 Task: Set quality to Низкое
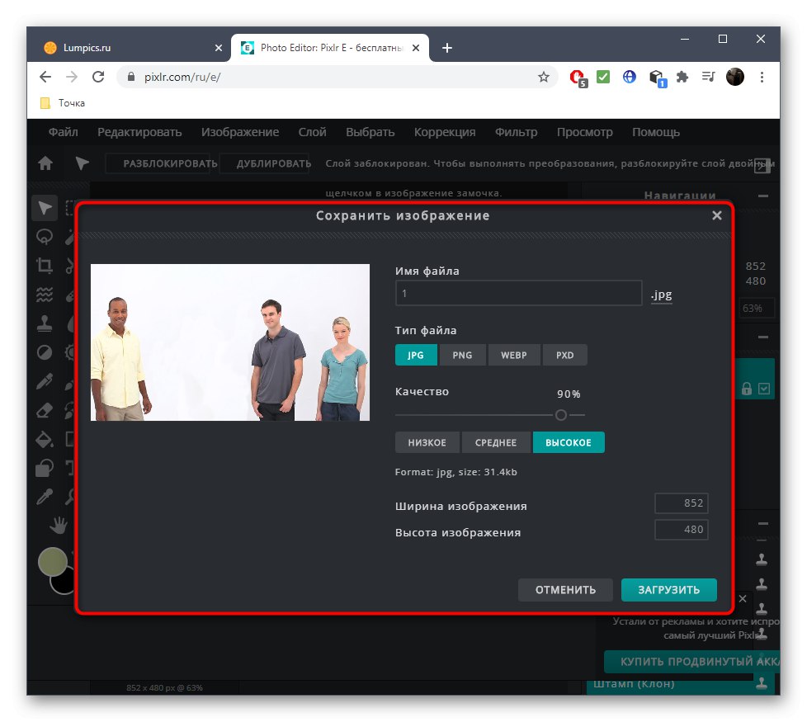(x=427, y=442)
